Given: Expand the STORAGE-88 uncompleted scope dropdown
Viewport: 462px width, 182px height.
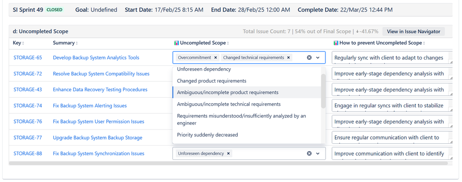Looking at the screenshot, I should 318,153.
